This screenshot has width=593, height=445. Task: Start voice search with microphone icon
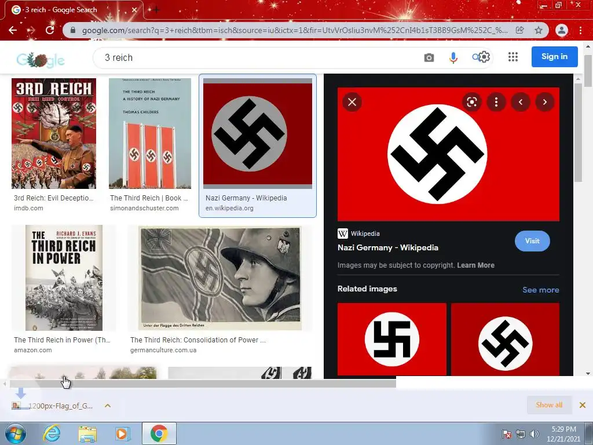pyautogui.click(x=453, y=57)
